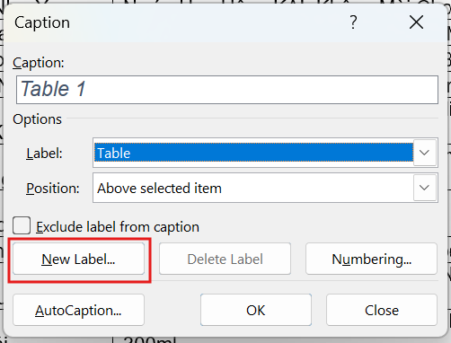Click the Options group heading
This screenshot has height=343, width=451.
coord(37,119)
